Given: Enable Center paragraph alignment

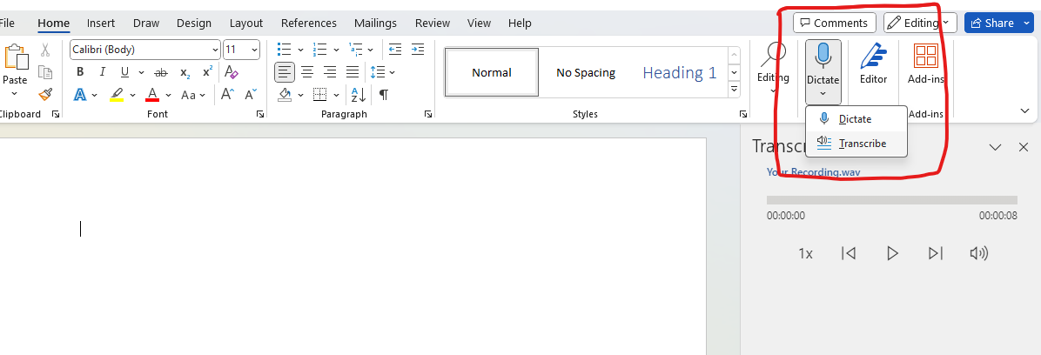Looking at the screenshot, I should 307,71.
